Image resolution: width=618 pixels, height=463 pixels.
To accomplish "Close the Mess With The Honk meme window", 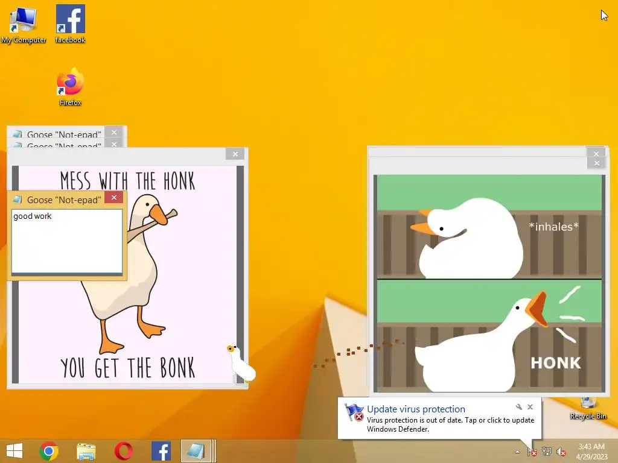I will click(235, 154).
